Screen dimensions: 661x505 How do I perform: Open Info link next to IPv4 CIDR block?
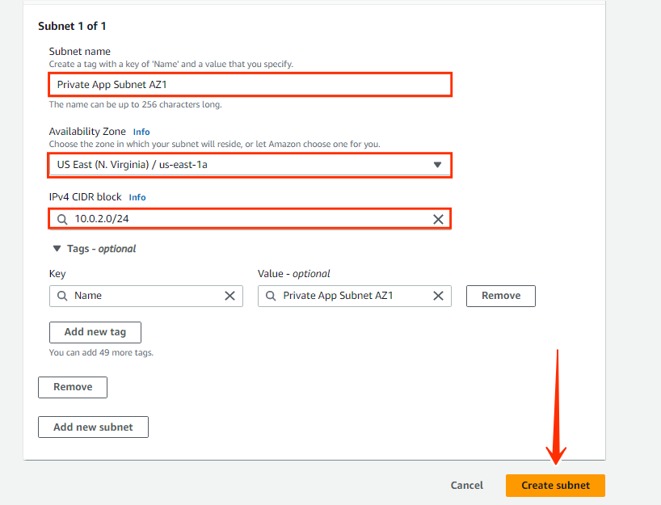(137, 197)
